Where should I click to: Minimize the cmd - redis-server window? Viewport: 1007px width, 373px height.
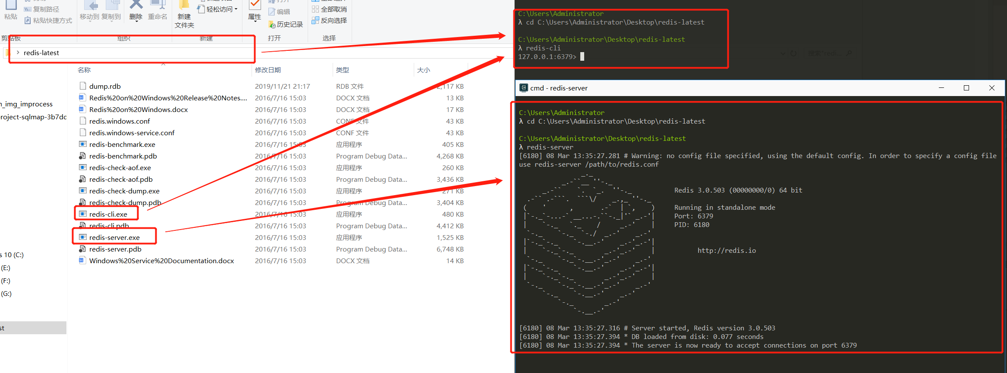pyautogui.click(x=941, y=88)
